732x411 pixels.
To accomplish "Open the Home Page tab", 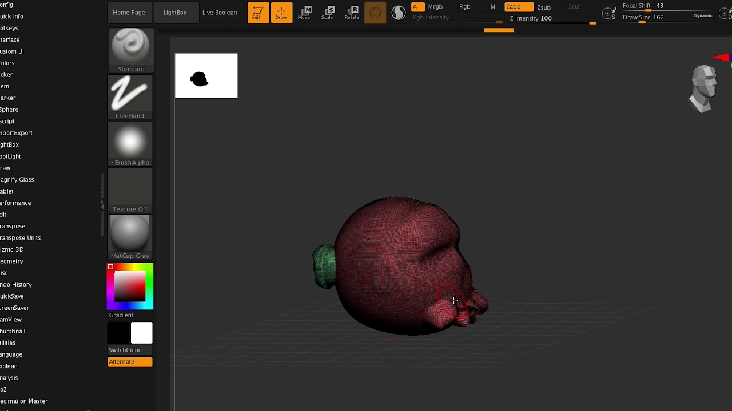I will click(129, 13).
